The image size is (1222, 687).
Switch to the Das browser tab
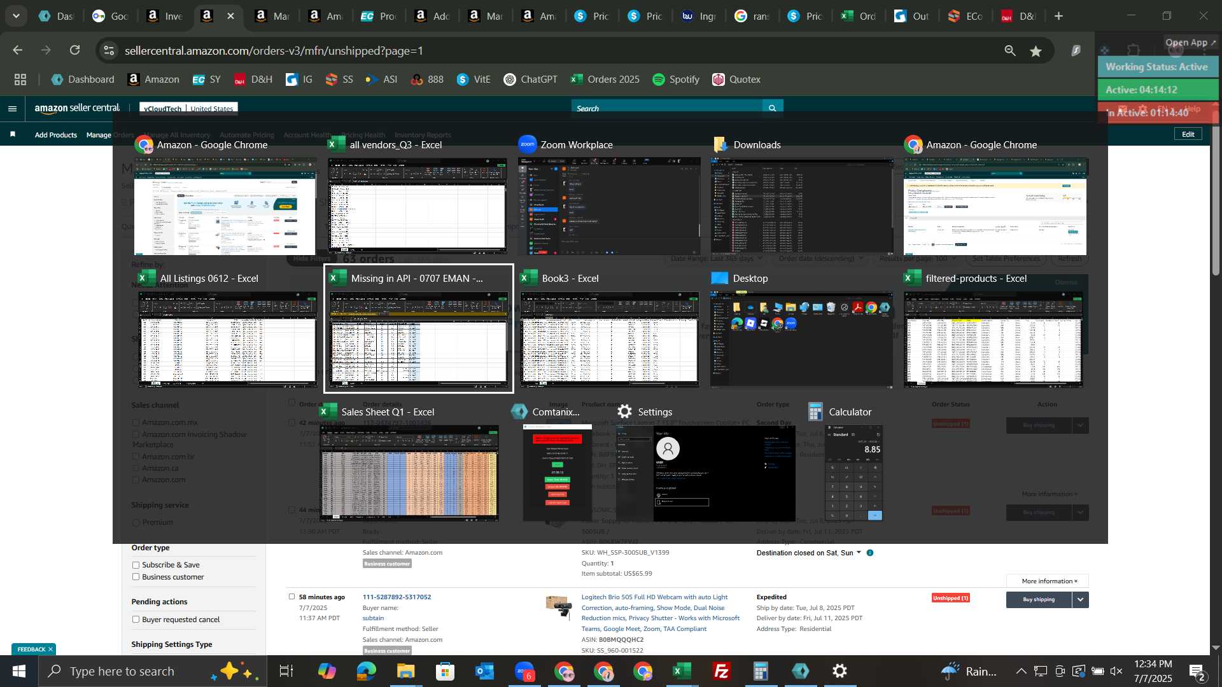tap(56, 16)
